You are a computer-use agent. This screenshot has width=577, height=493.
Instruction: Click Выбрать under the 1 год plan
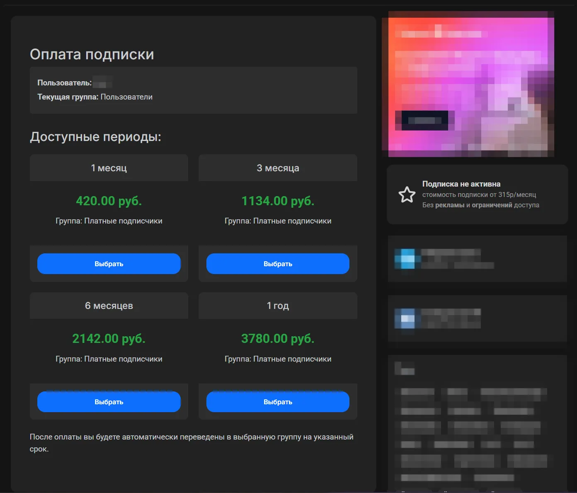click(x=277, y=401)
